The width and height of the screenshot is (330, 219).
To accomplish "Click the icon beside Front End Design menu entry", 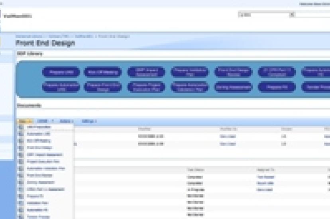I will (21, 148).
